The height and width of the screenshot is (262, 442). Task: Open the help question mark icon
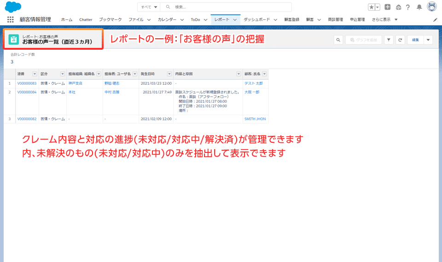408,7
